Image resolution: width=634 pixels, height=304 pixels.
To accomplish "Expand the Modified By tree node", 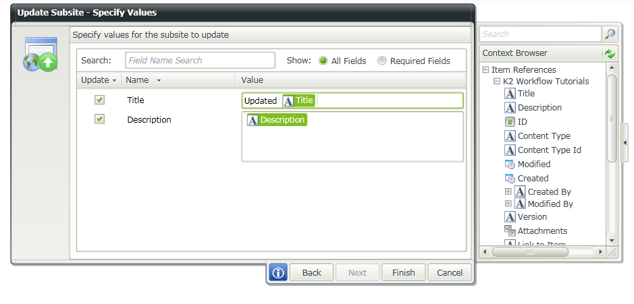I will [x=508, y=204].
